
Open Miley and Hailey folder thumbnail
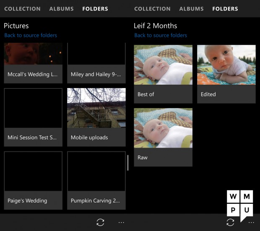point(96,54)
